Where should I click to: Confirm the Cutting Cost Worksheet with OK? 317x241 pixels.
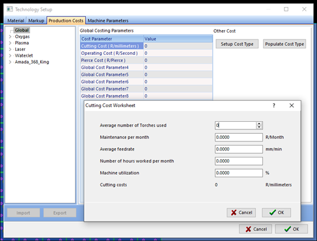(x=276, y=212)
